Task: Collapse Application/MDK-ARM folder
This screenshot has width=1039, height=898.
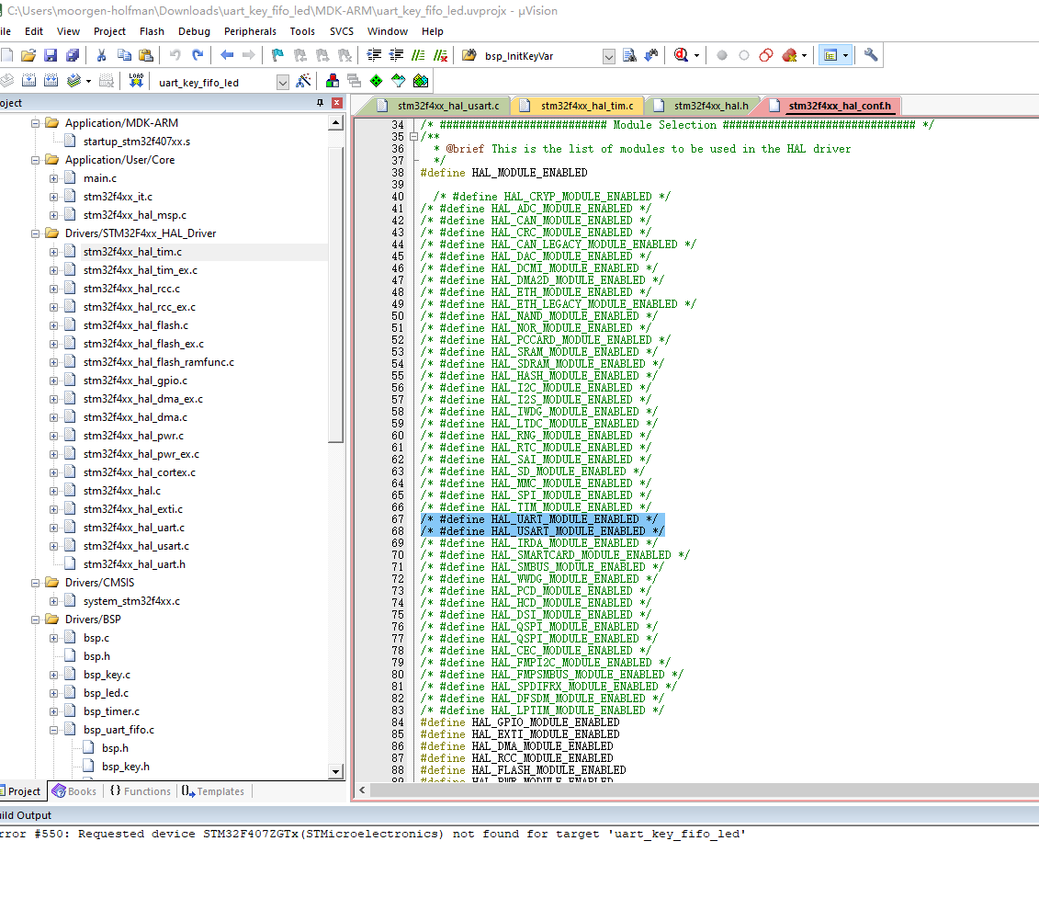Action: [x=36, y=123]
